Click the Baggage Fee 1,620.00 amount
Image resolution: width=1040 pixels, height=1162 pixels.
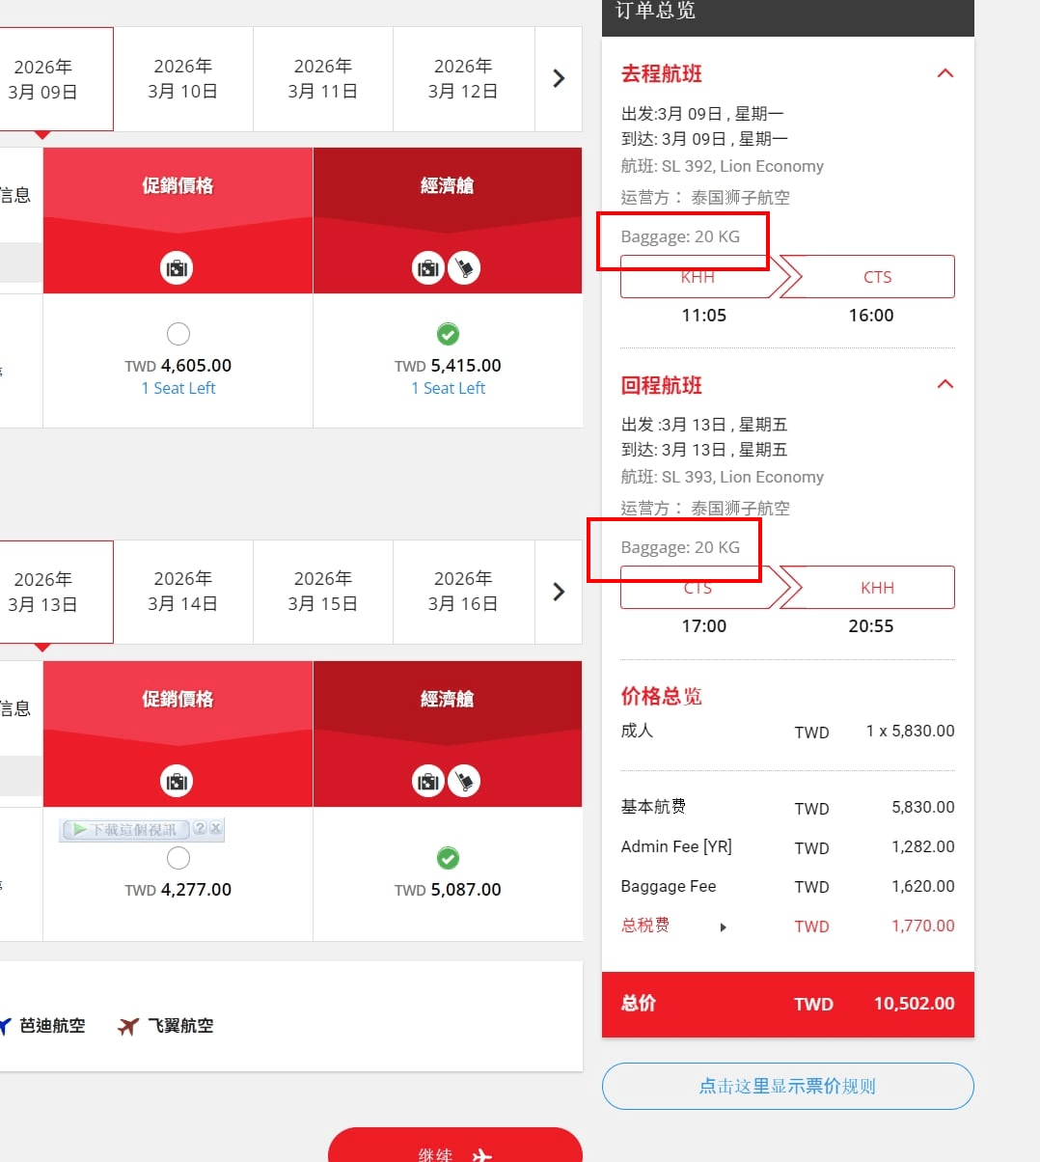923,886
